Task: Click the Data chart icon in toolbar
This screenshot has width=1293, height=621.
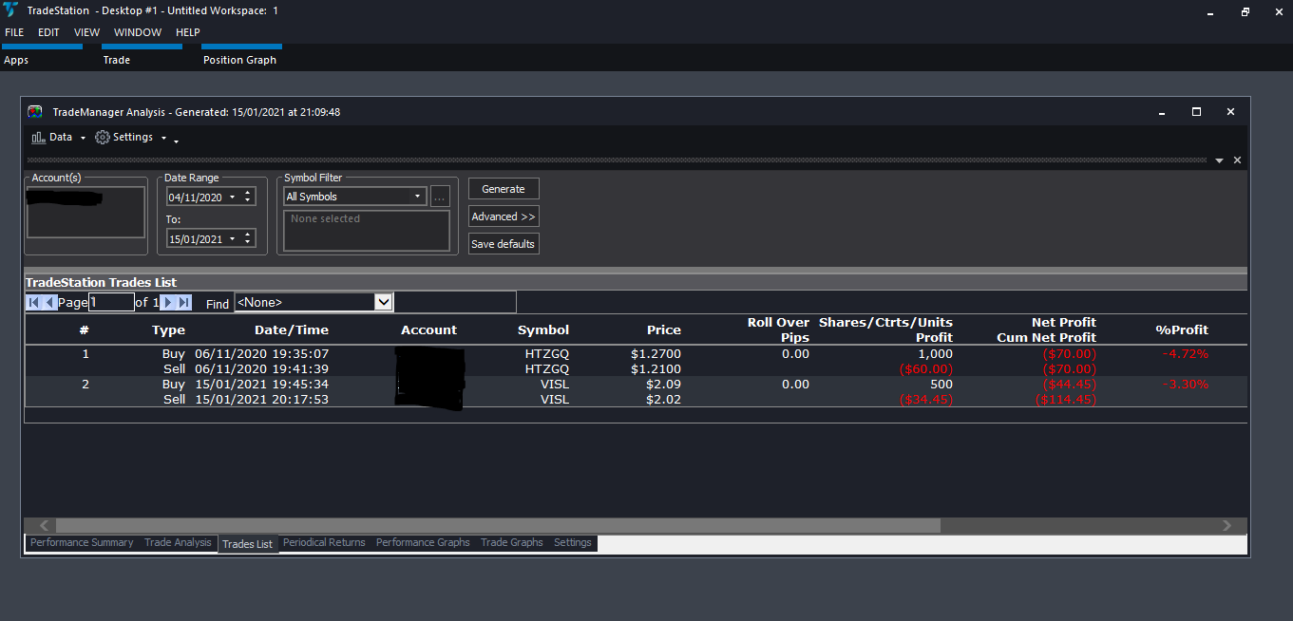Action: coord(38,138)
